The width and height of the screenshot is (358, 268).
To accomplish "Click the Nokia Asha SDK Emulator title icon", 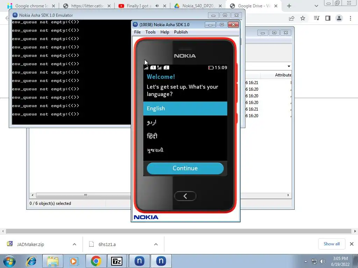I will click(x=15, y=15).
